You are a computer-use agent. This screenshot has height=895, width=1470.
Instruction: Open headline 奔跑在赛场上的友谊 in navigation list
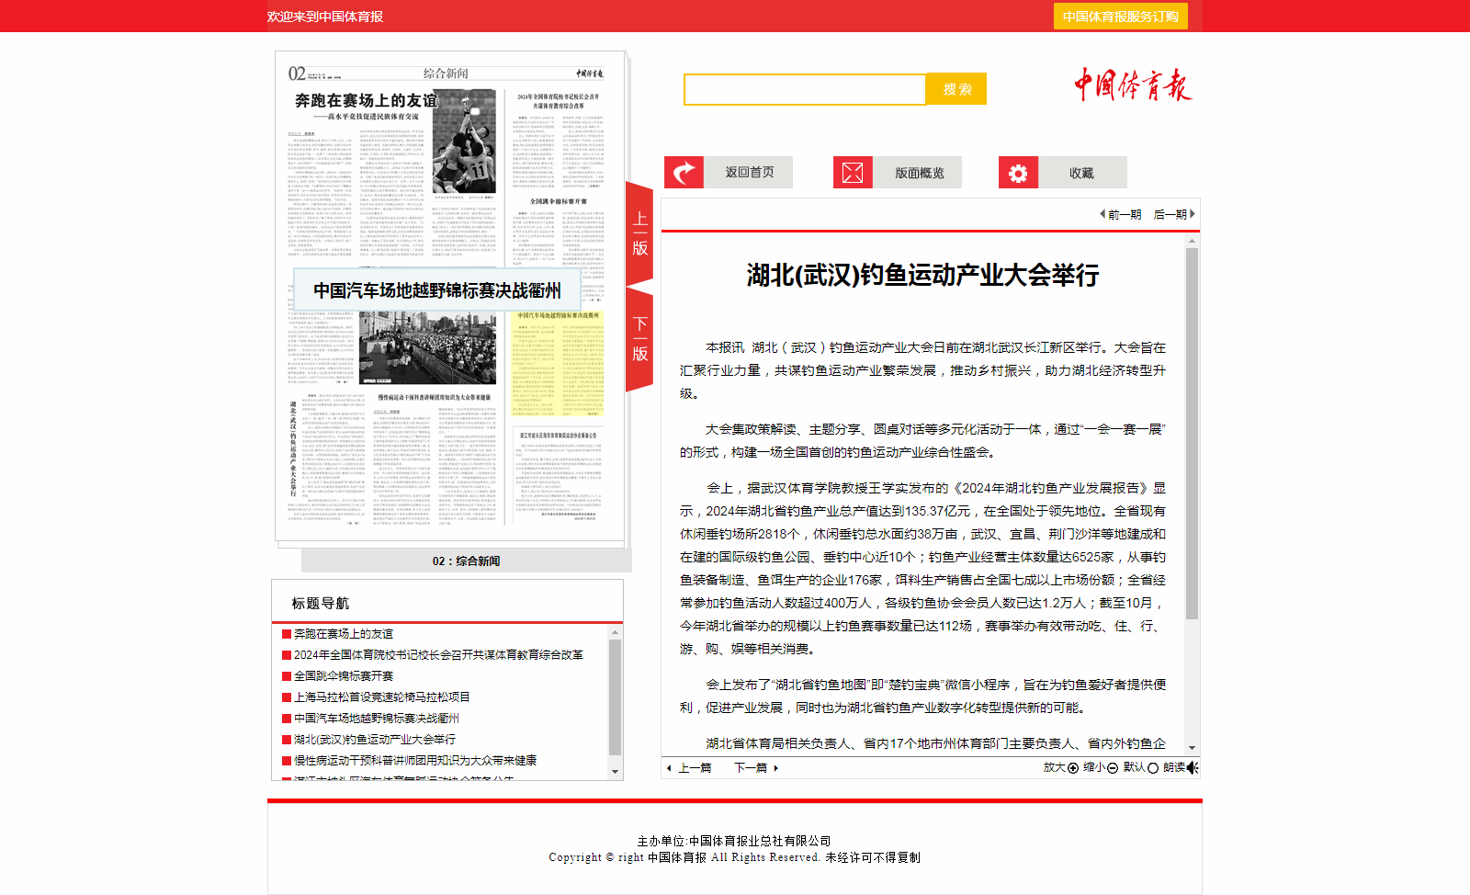click(344, 634)
